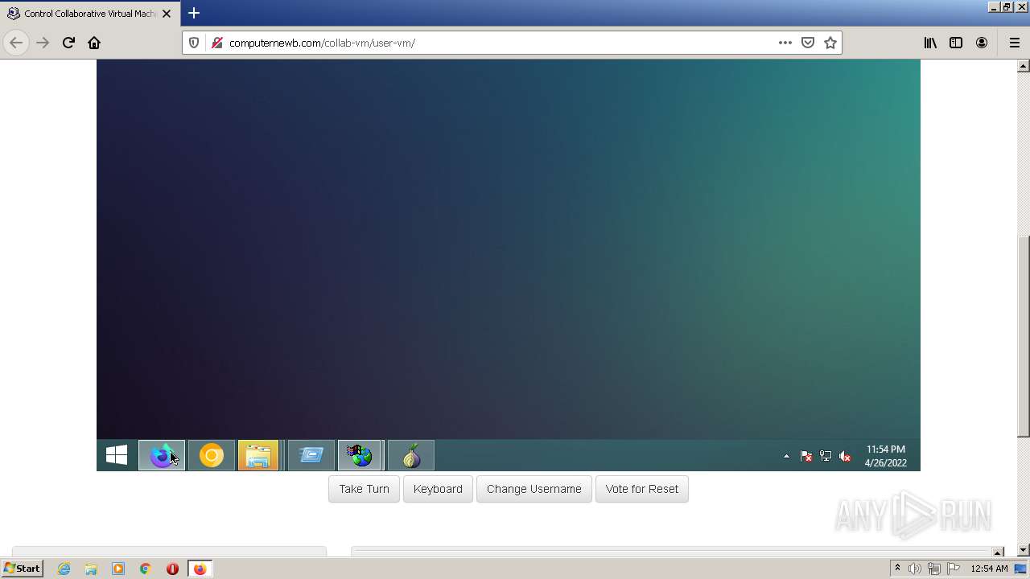Launch the Firefox icon in the VM taskbar
The image size is (1030, 579).
click(x=162, y=455)
